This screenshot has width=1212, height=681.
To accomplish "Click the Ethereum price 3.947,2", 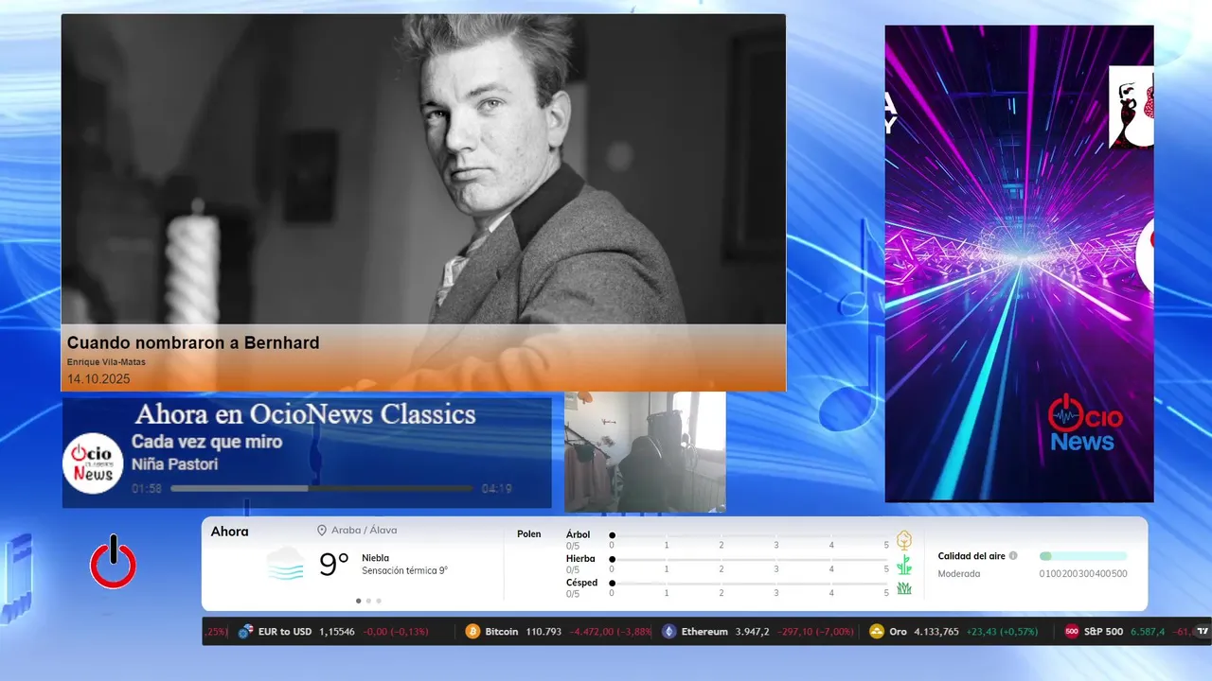I will click(752, 632).
